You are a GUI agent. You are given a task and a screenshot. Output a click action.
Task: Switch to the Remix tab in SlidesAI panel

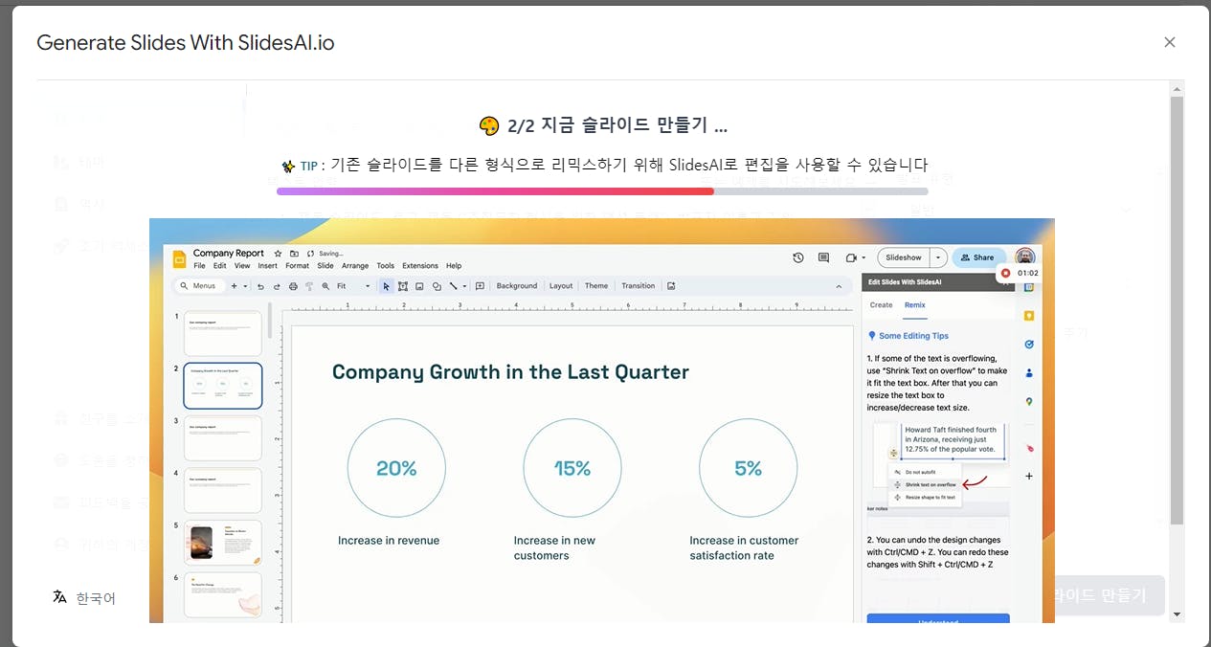coord(915,305)
